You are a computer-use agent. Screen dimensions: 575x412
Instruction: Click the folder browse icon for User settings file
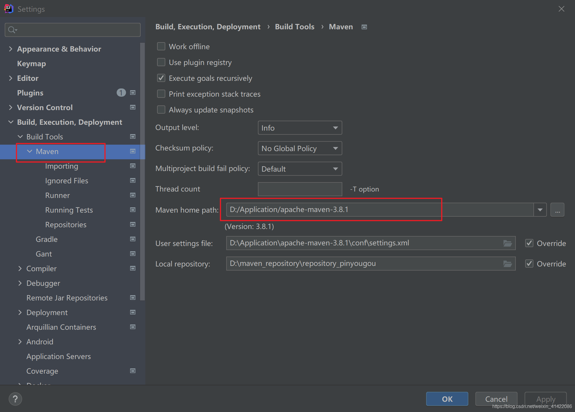tap(508, 243)
